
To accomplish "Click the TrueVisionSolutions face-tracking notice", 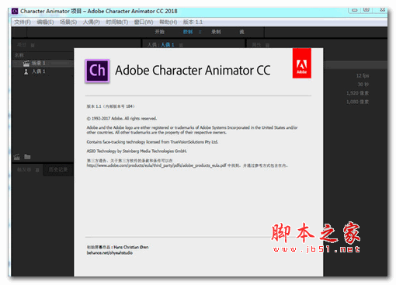I will 152,142.
